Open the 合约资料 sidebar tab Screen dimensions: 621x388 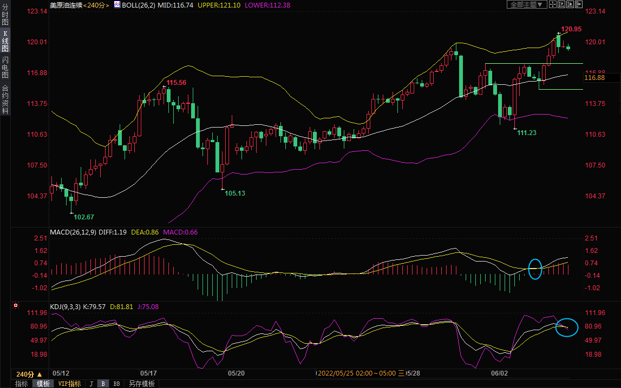[x=5, y=99]
